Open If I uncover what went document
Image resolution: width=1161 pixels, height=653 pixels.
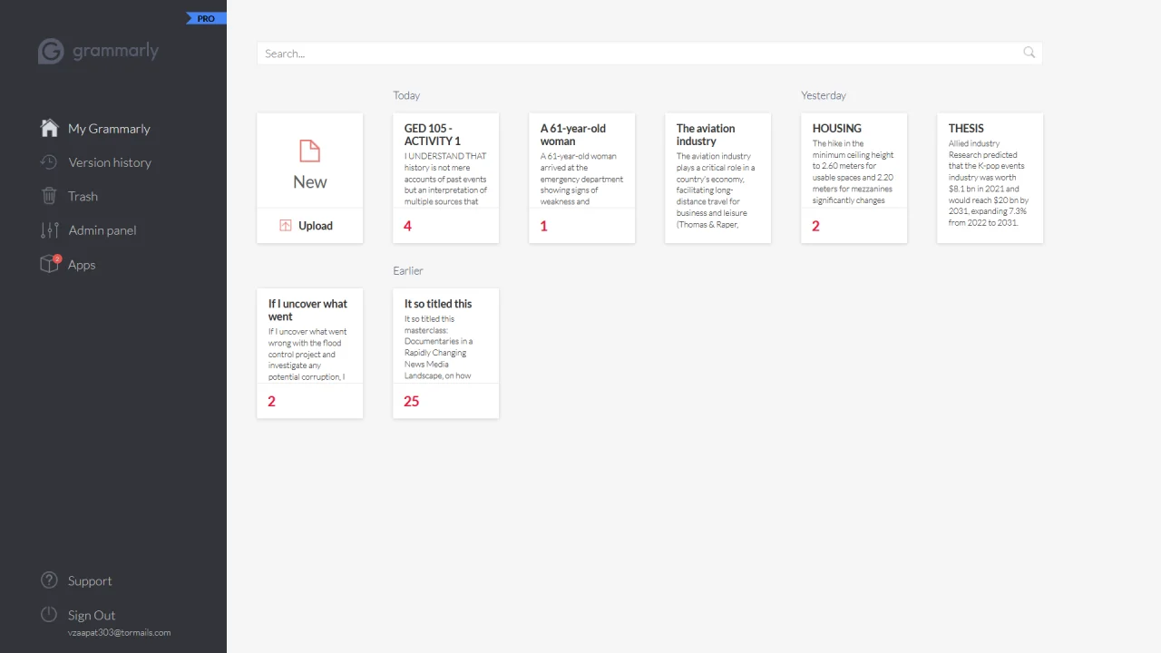310,354
